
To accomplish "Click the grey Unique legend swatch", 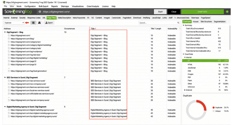I will (213, 111).
